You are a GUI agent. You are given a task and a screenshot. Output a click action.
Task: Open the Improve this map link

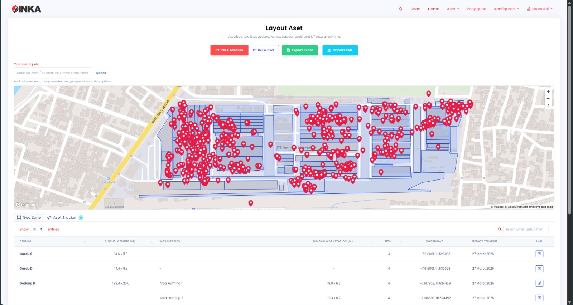(x=541, y=207)
